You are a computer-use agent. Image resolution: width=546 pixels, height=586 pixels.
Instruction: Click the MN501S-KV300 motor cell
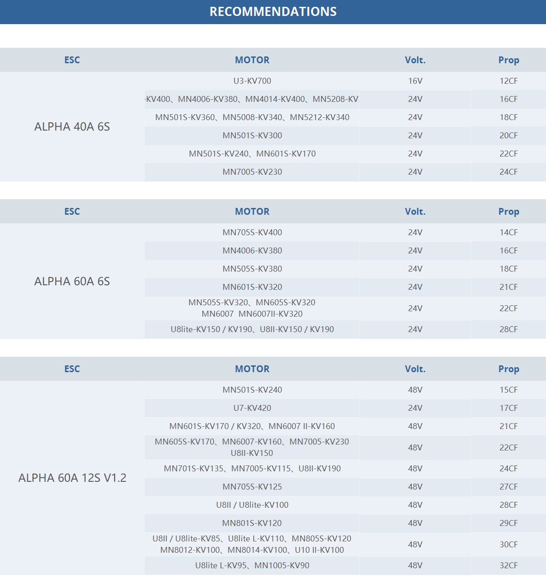tap(252, 136)
